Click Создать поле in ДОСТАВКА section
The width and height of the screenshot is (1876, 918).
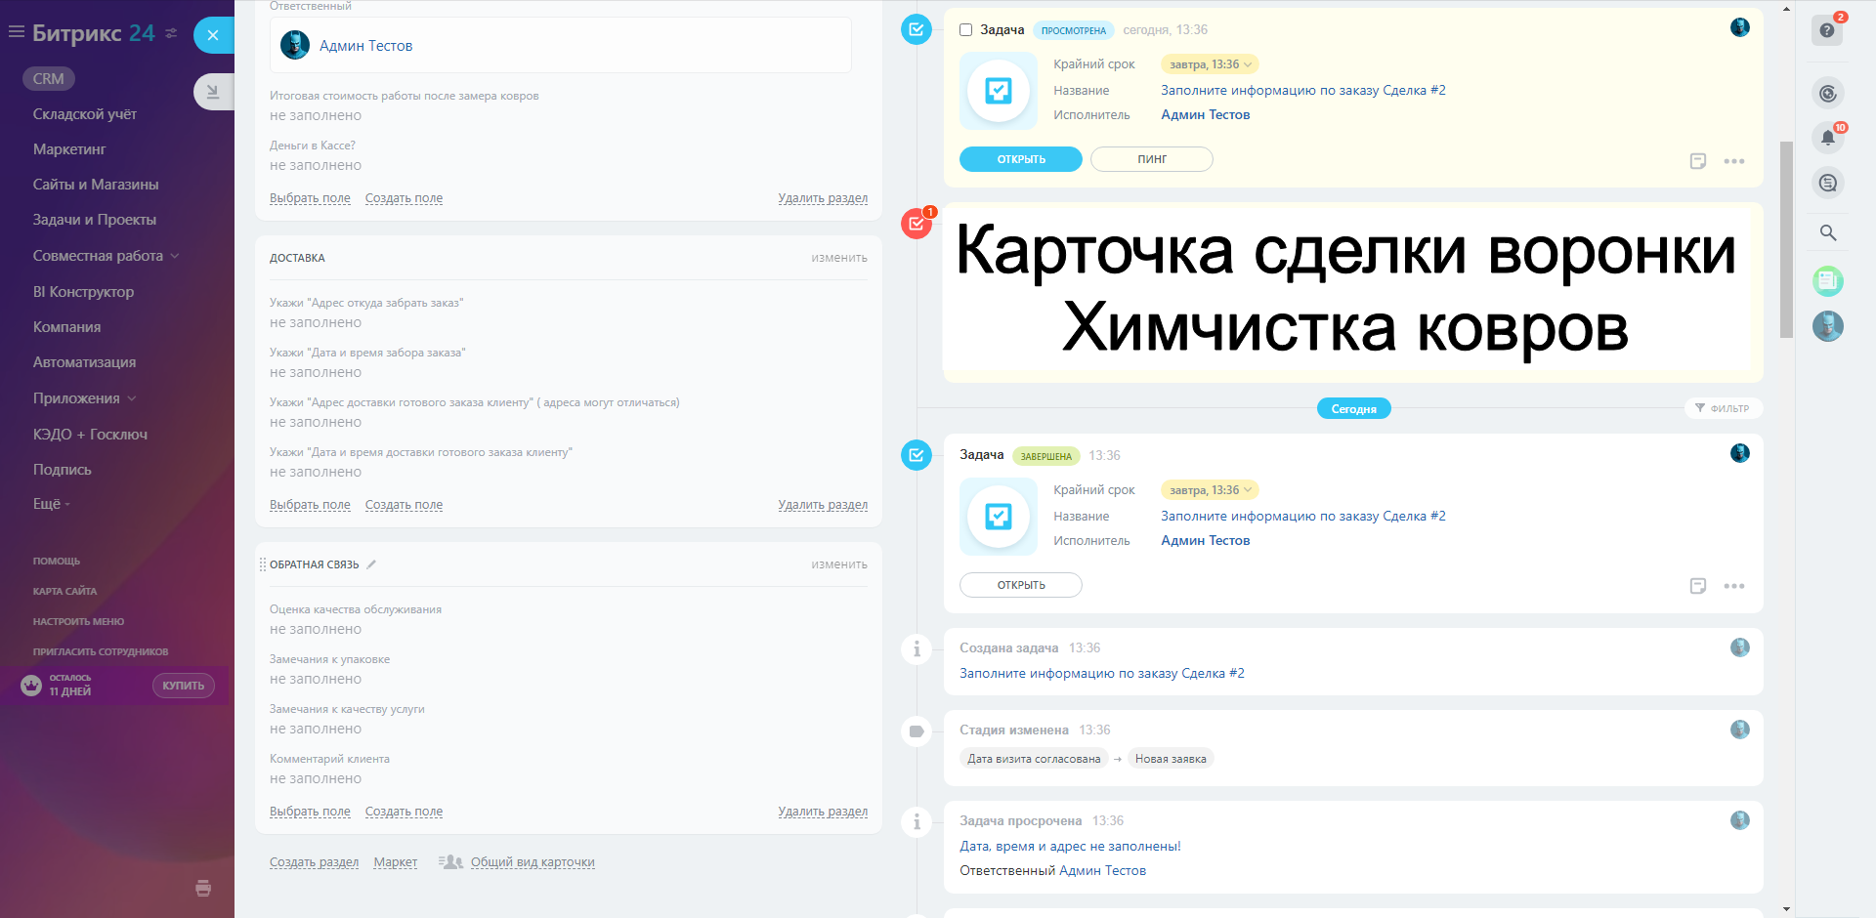404,505
